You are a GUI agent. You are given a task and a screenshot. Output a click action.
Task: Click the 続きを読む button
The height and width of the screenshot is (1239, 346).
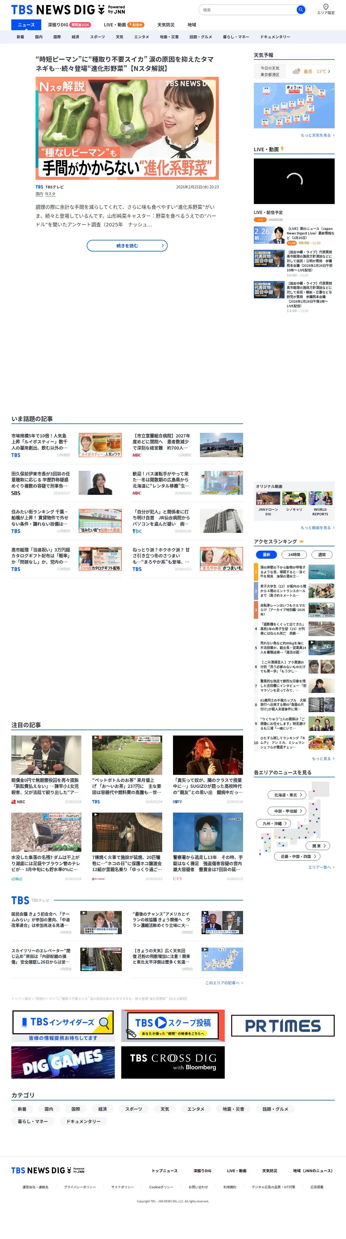tap(127, 246)
